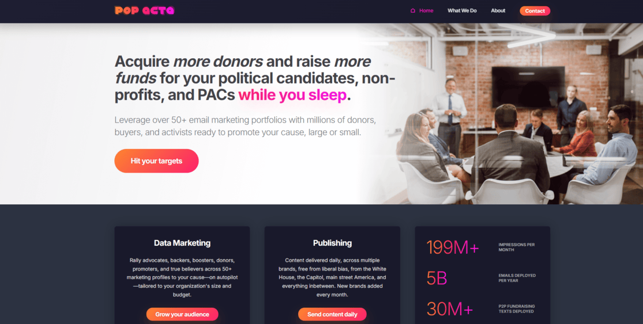
Task: Click the Data Marketing card heading
Action: [x=182, y=243]
